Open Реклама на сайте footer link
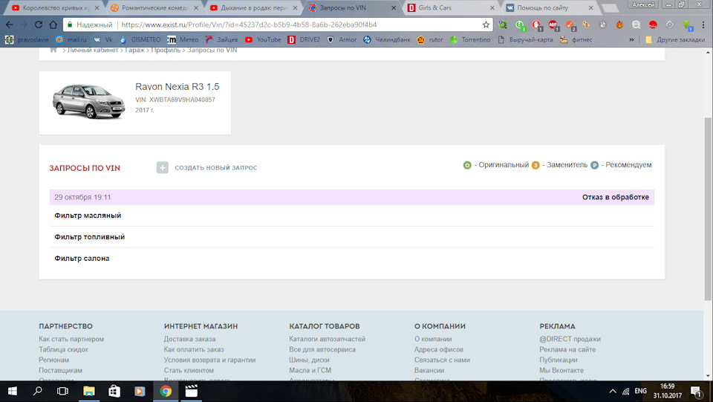 567,349
